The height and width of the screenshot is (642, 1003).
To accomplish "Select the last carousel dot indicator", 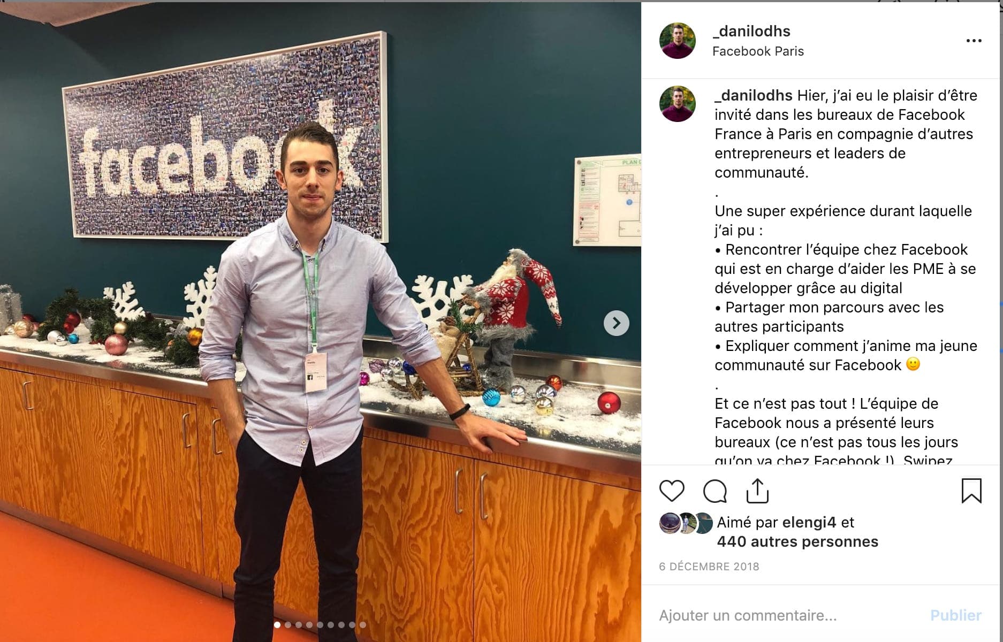I will (x=363, y=624).
